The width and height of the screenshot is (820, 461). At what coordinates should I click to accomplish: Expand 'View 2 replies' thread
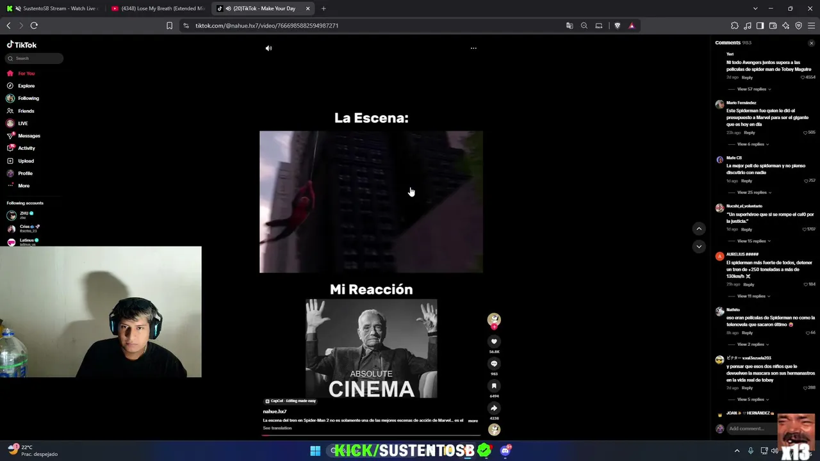click(752, 344)
